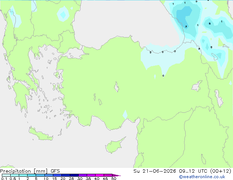This screenshot has height=180, width=233.
Task: Click the '09..12 UTC' time range text
Action: pyautogui.click(x=193, y=171)
